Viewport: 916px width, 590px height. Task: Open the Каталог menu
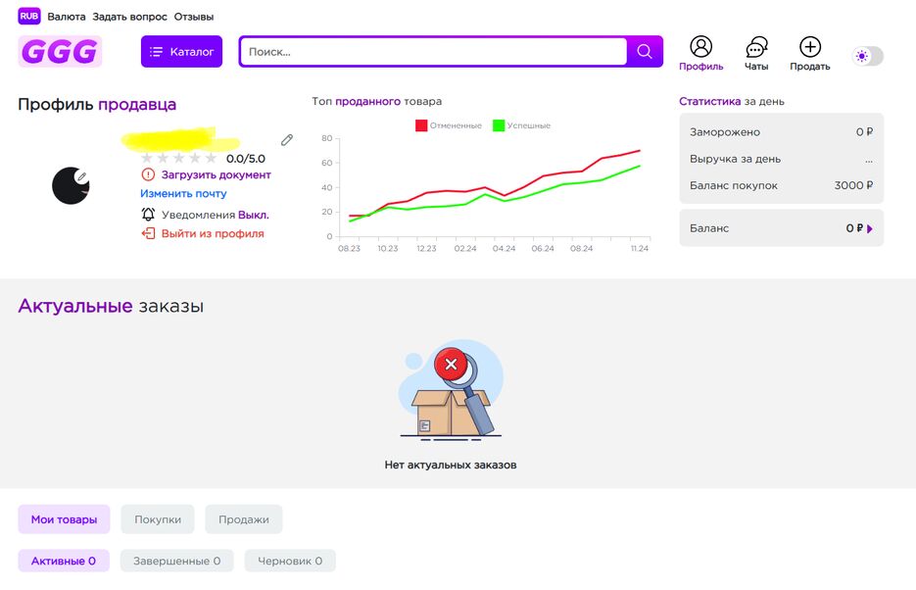point(181,52)
